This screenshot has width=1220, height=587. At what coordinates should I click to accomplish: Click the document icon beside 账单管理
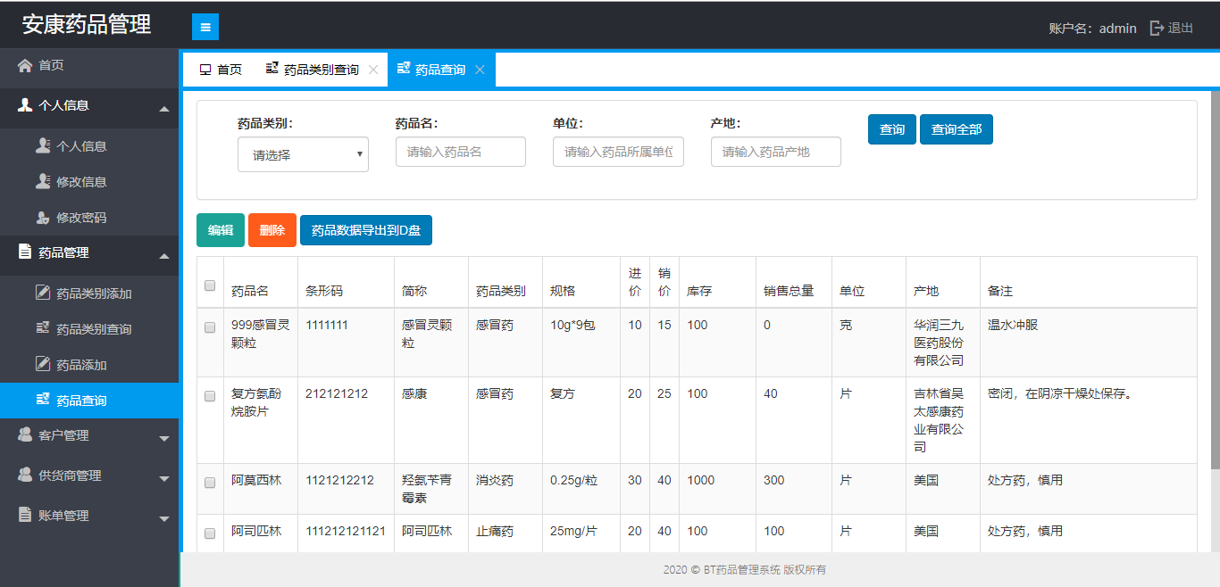[x=25, y=515]
